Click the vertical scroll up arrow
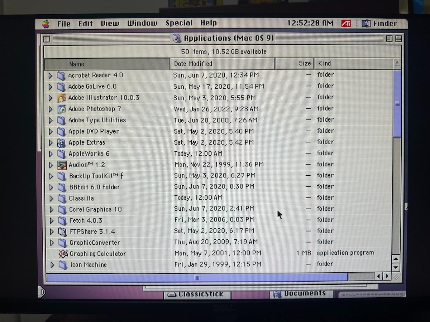This screenshot has width=430, height=322. 396,259
